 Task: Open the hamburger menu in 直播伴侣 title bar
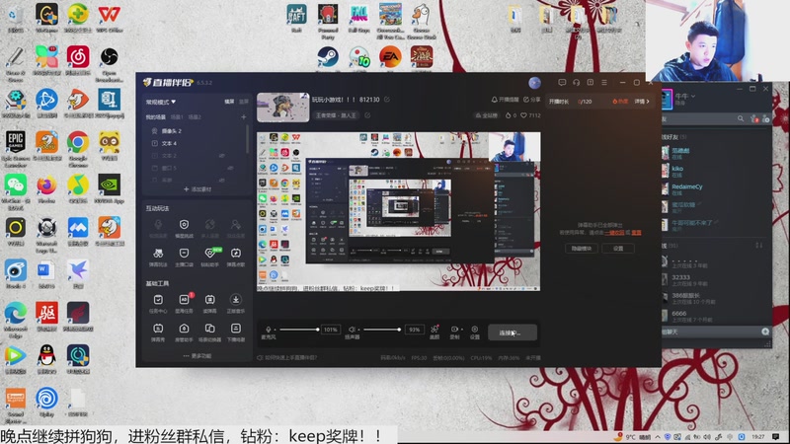click(x=604, y=83)
